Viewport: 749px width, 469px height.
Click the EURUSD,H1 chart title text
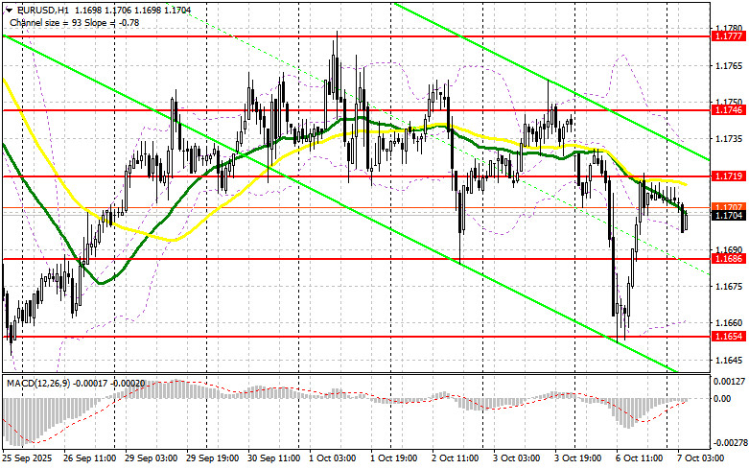click(41, 10)
